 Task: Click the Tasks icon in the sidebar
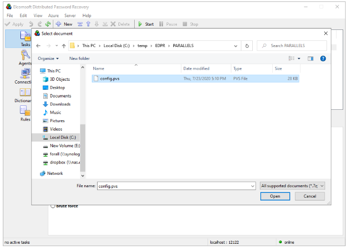(x=25, y=38)
